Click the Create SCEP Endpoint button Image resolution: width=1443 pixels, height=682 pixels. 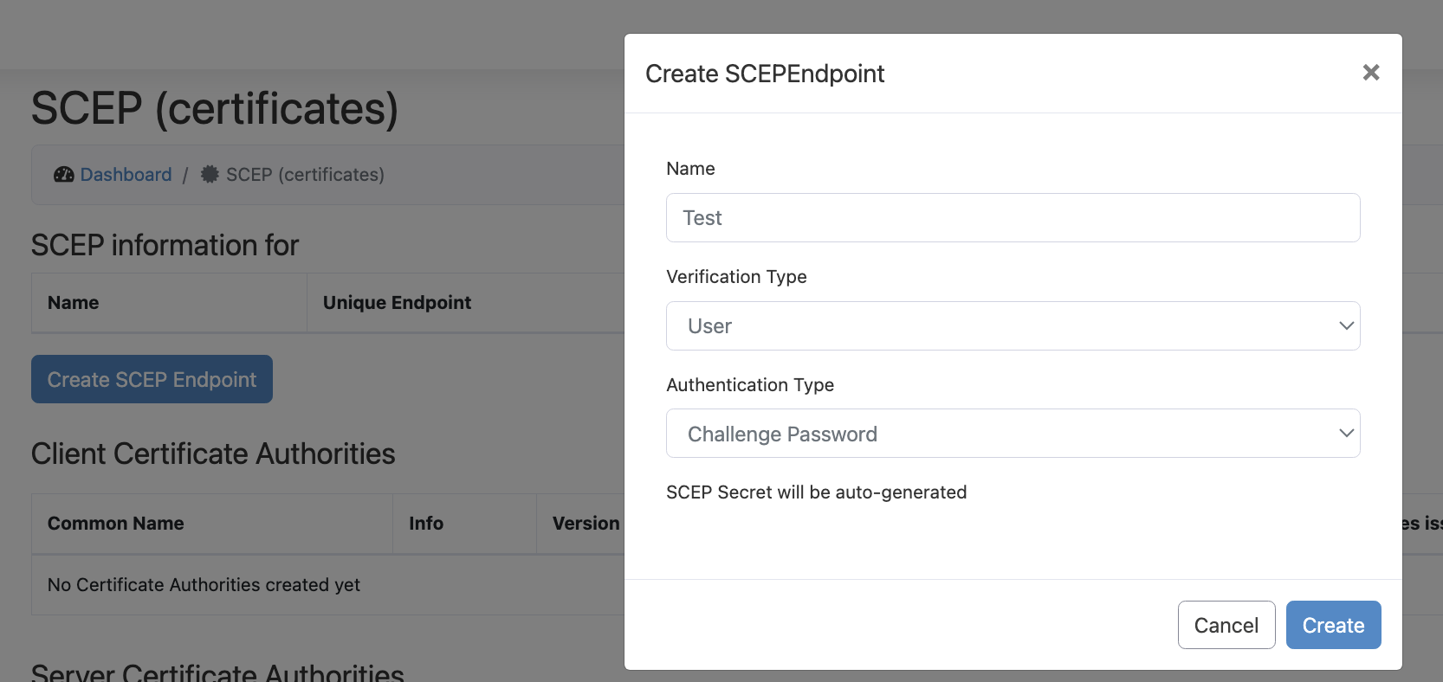click(152, 380)
